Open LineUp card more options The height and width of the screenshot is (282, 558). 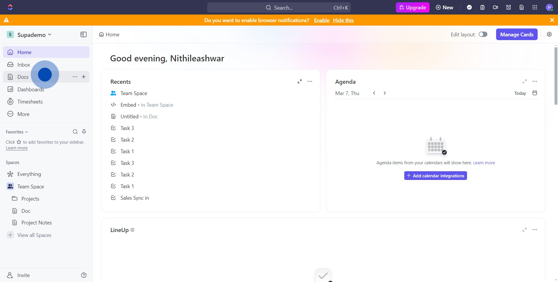535,230
